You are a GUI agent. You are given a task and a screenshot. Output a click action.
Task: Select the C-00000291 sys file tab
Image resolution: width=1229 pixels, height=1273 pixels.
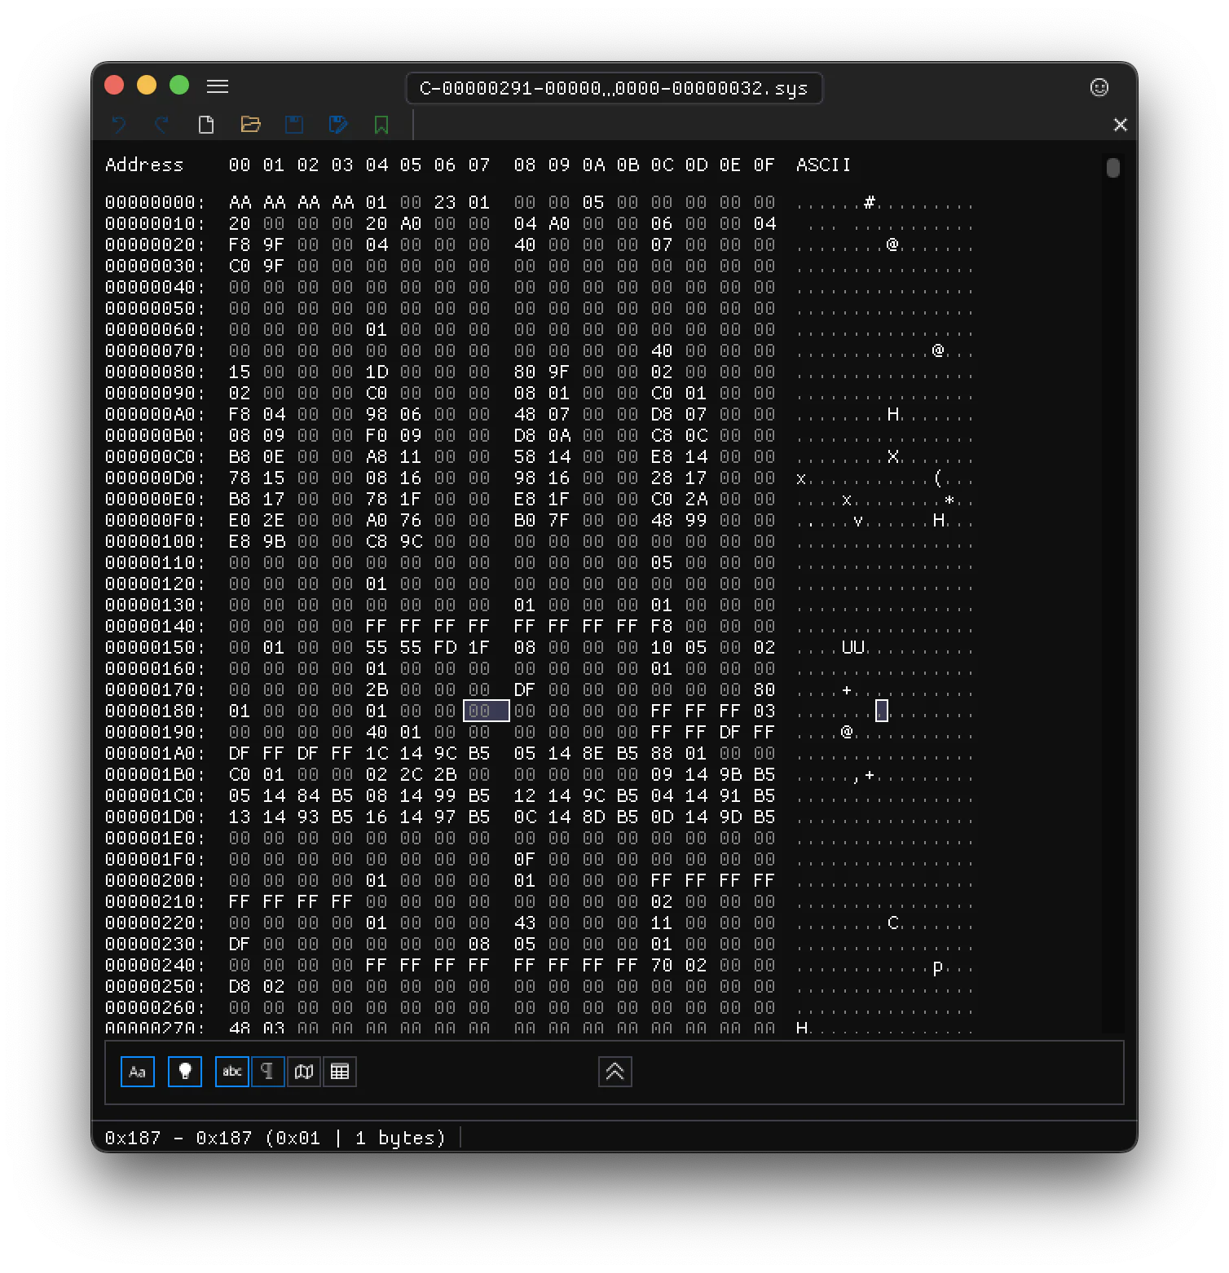(x=614, y=88)
